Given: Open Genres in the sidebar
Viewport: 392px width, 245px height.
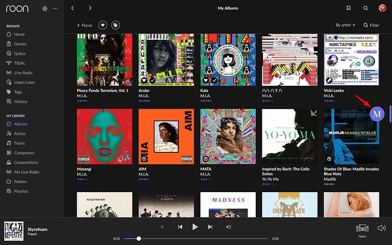Looking at the screenshot, I should [16, 44].
